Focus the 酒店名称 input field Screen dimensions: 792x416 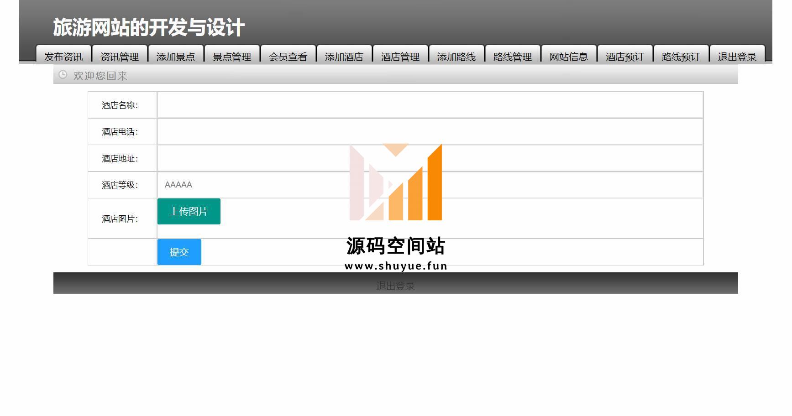[x=430, y=105]
